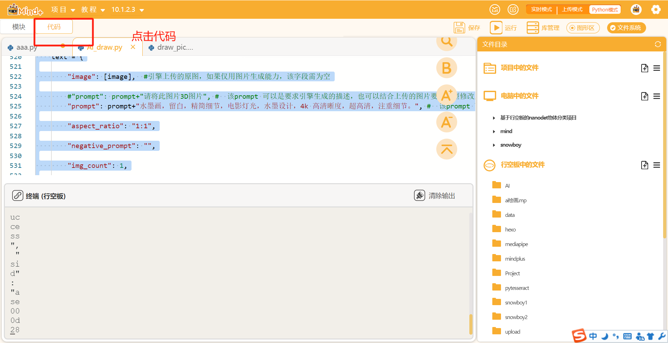
Task: Open the Project folder
Action: point(506,273)
